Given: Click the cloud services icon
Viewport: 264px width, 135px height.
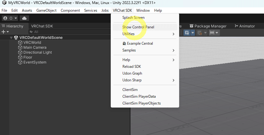Looking at the screenshot, I should (x=24, y=18).
